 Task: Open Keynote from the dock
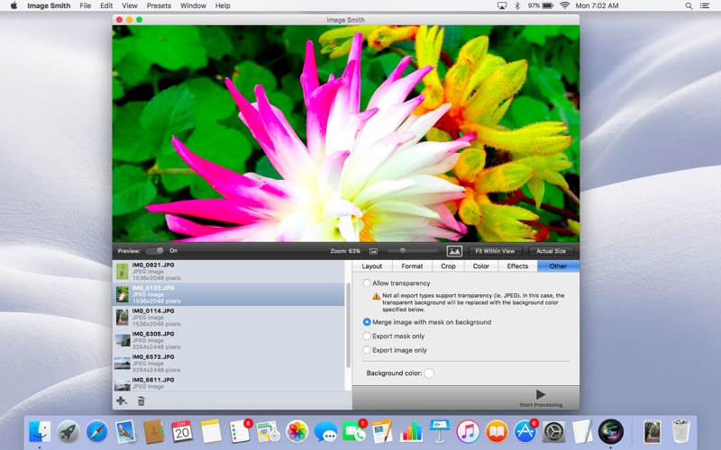pyautogui.click(x=439, y=432)
